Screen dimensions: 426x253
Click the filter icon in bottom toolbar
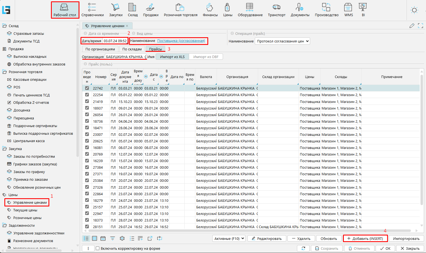tap(113, 238)
